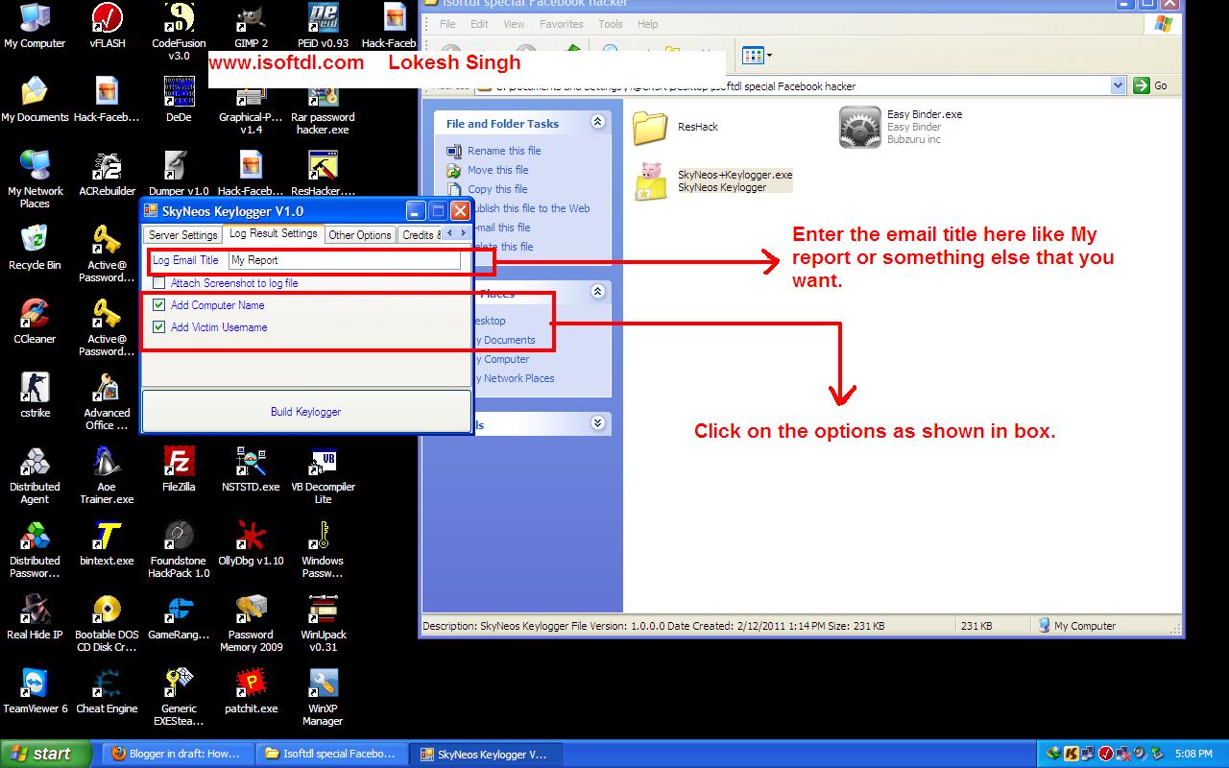Select the ResHack folder in Explorer
This screenshot has height=768, width=1229.
tap(675, 127)
